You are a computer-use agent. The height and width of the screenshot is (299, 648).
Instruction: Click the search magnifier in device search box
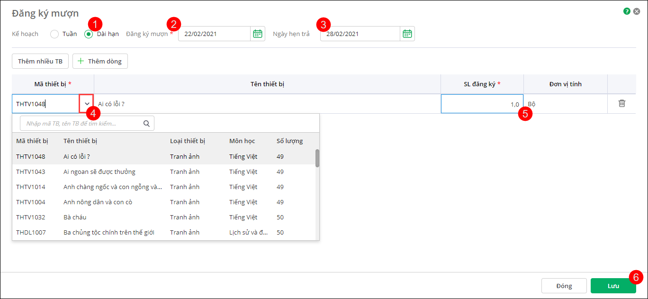[146, 123]
